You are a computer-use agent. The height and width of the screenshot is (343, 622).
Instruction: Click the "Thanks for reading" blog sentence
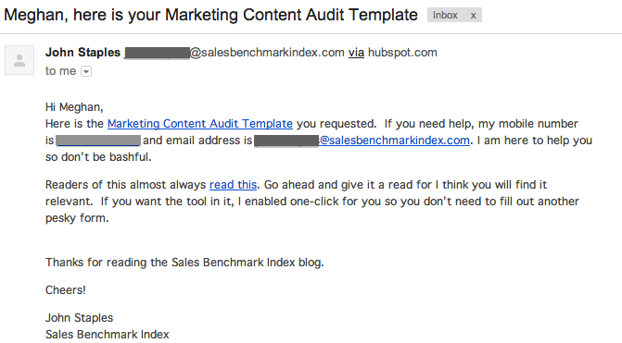184,263
